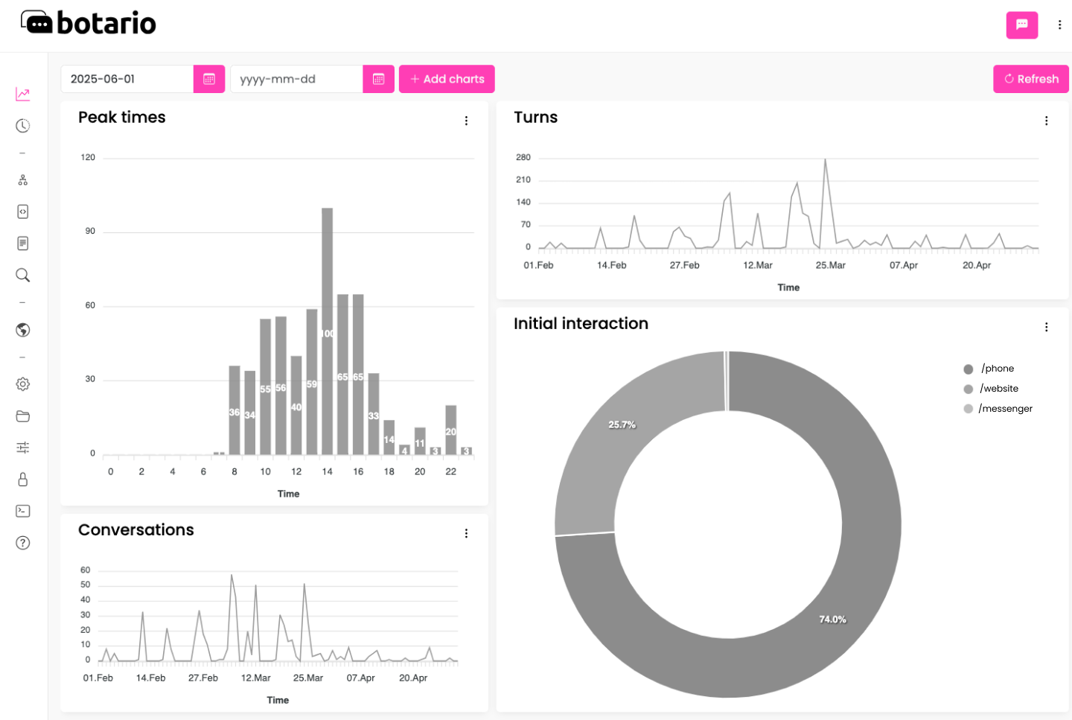Open Conversations chart options menu
The width and height of the screenshot is (1072, 720).
[x=466, y=533]
